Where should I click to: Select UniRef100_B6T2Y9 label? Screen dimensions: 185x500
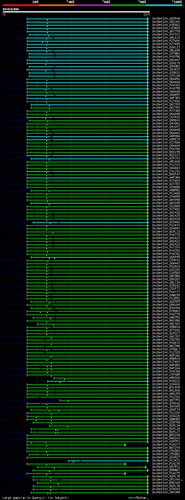click(x=166, y=448)
